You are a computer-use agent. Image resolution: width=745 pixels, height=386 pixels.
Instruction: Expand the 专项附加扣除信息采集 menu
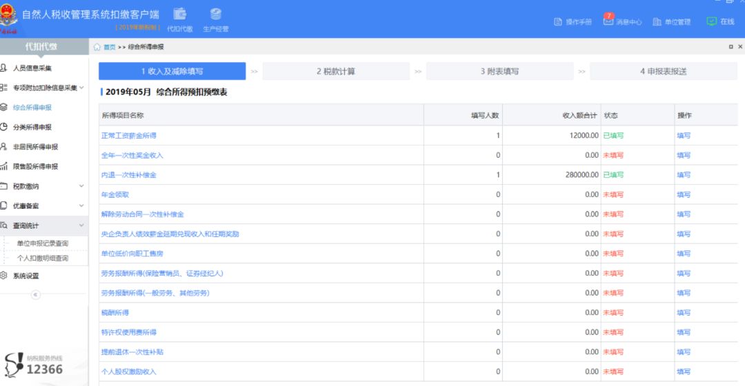pos(81,88)
